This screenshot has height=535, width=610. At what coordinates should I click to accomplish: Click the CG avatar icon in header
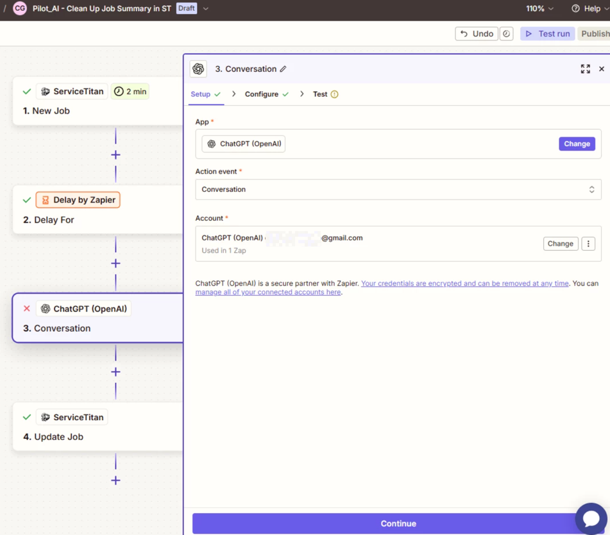point(20,8)
